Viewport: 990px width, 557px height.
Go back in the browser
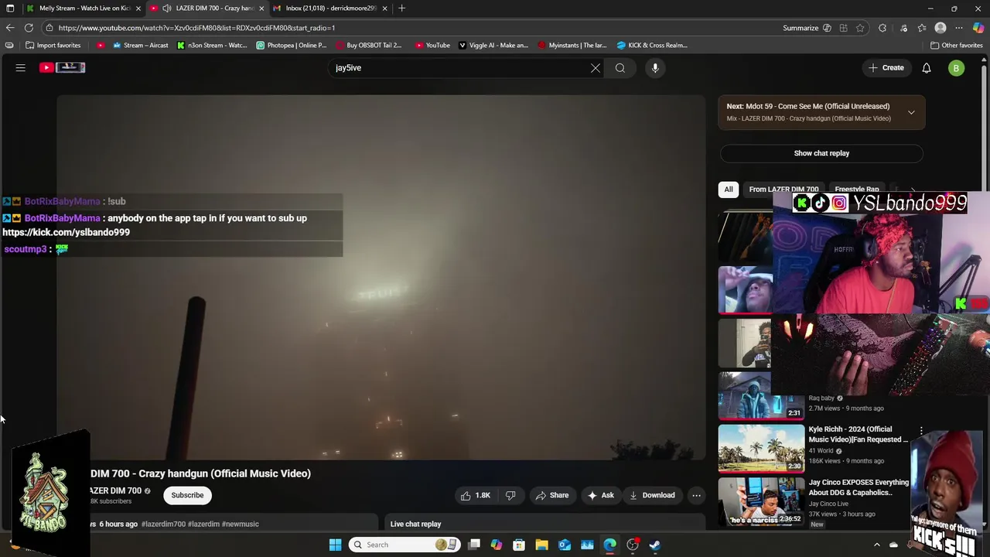(x=9, y=28)
